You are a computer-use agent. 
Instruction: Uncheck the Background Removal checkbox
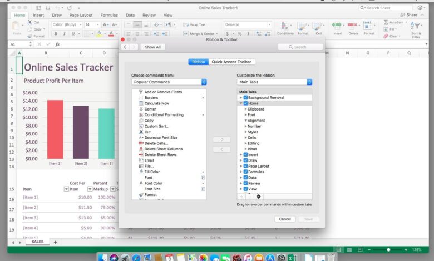coord(245,98)
